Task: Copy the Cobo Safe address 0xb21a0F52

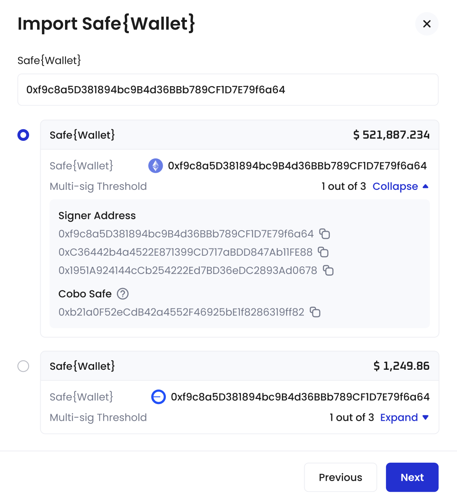Action: click(x=315, y=312)
